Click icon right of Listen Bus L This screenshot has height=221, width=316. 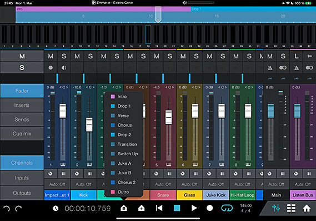tap(309, 56)
